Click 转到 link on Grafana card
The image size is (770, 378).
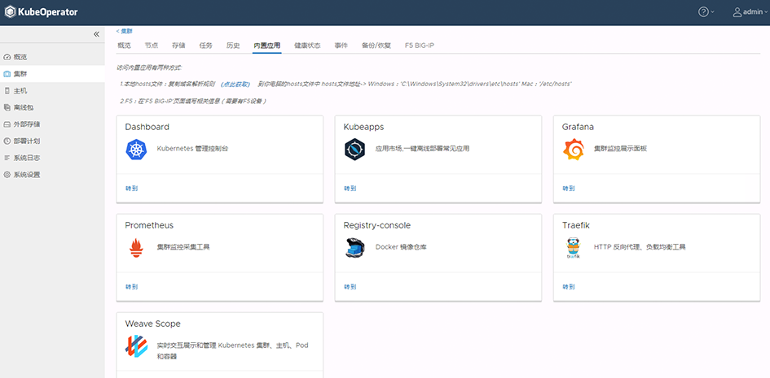click(x=568, y=188)
